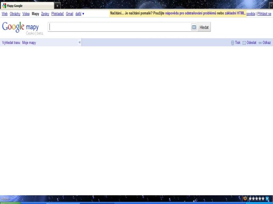This screenshot has height=204, width=273.
Task: Focus the Google Maps search input field
Action: 119,27
